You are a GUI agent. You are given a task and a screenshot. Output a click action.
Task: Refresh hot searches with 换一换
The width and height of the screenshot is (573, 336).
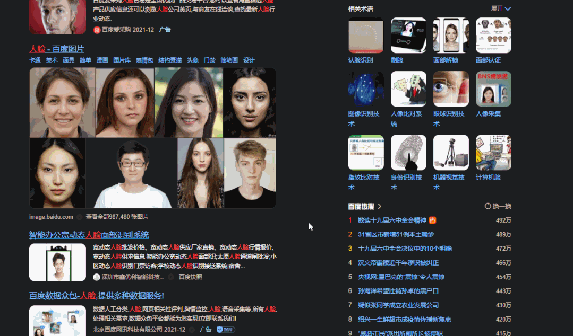[498, 206]
